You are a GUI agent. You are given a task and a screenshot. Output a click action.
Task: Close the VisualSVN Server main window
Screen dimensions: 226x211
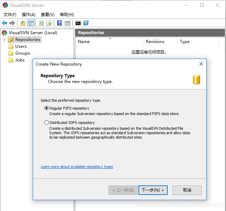217,5
